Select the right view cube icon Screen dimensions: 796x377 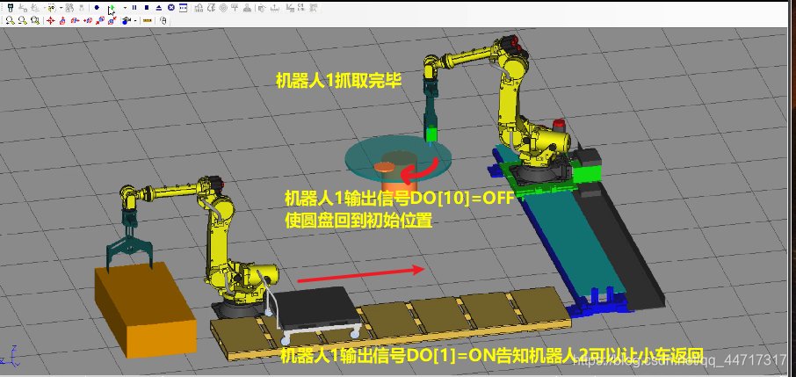pyautogui.click(x=76, y=21)
